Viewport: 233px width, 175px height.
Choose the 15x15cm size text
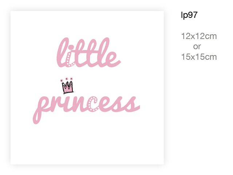tap(199, 57)
